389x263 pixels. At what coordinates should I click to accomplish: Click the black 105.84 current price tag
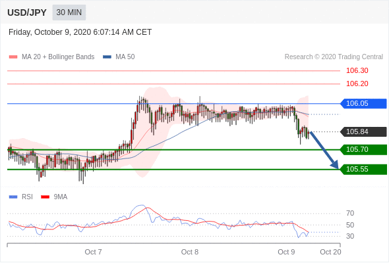pos(363,131)
